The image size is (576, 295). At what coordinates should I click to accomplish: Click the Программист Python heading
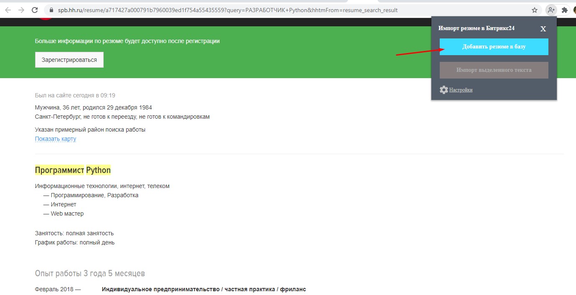(73, 170)
